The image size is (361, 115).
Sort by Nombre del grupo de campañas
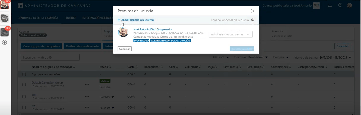point(53,67)
